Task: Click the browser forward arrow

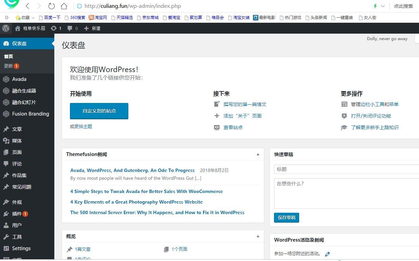Action: click(39, 6)
